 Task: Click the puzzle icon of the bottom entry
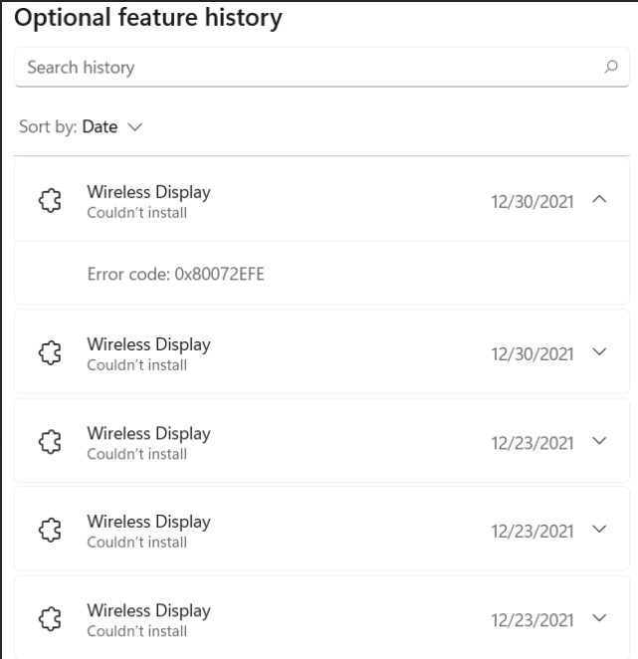click(47, 619)
